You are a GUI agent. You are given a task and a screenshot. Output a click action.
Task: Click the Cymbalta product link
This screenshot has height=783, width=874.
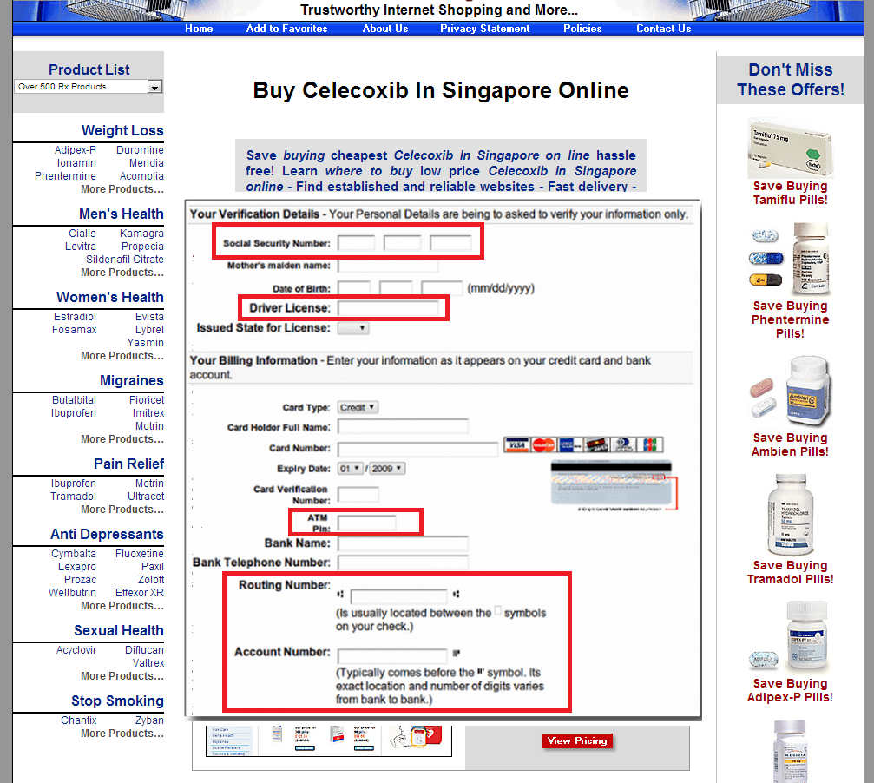pos(74,554)
